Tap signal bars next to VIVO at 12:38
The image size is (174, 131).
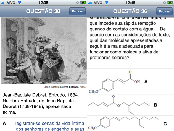(4, 3)
